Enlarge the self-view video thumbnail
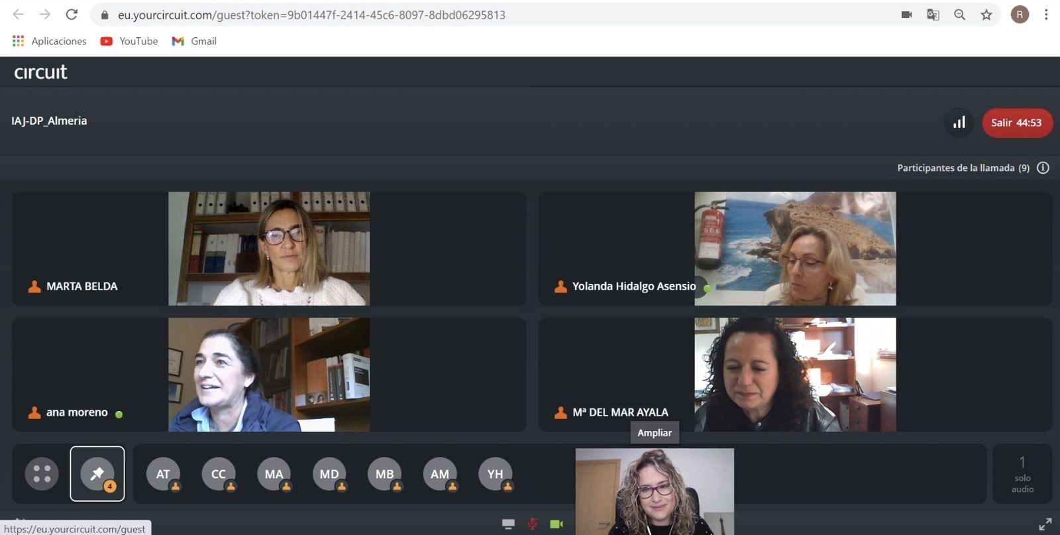The width and height of the screenshot is (1060, 535). (655, 491)
